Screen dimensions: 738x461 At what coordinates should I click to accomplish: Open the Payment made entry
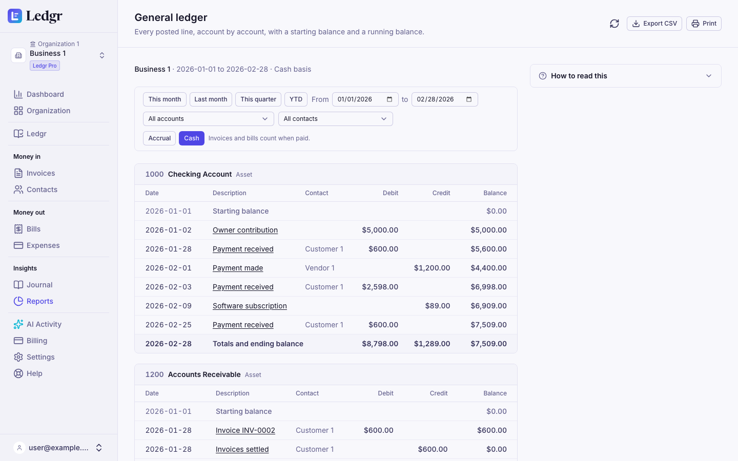tap(238, 268)
